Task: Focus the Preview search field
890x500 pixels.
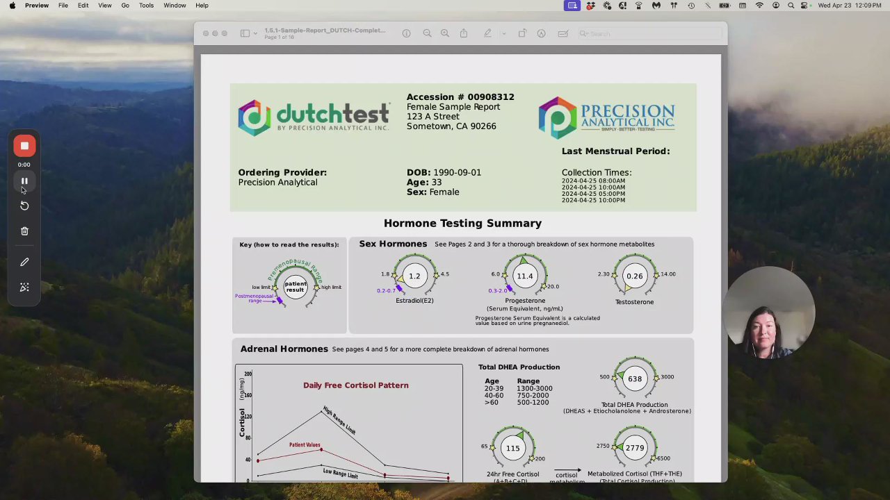Action: click(649, 33)
